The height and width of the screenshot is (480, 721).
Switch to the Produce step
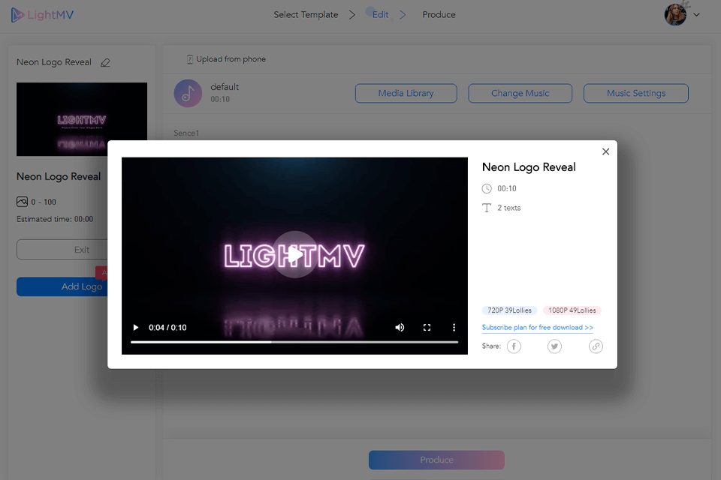[439, 15]
